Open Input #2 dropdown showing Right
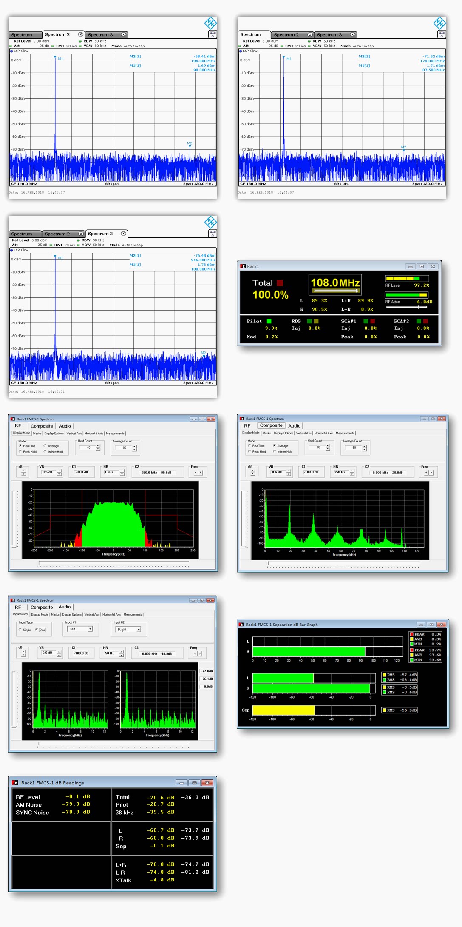Screen dimensions: 462x927 click(x=129, y=629)
